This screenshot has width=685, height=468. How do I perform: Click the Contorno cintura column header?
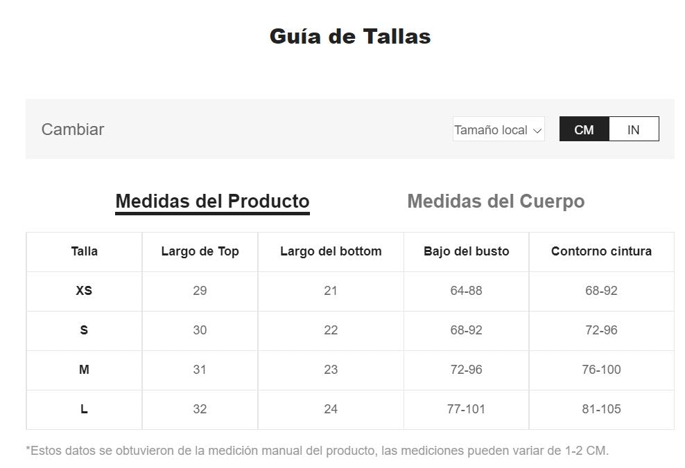601,252
